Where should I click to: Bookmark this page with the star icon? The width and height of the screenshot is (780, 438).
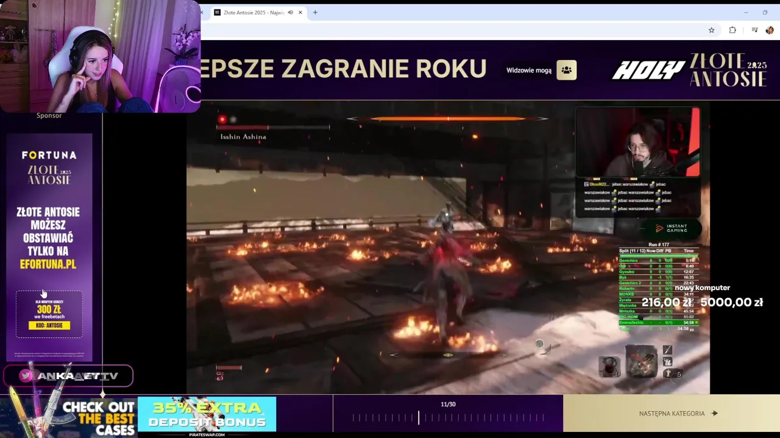pyautogui.click(x=711, y=30)
